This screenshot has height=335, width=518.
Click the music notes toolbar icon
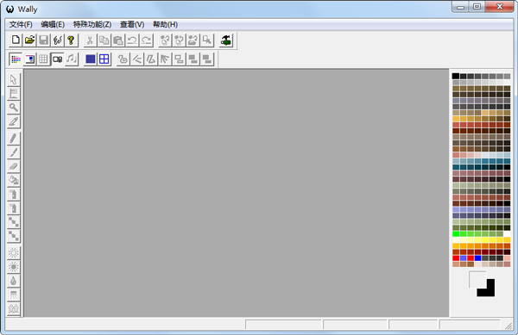(72, 59)
